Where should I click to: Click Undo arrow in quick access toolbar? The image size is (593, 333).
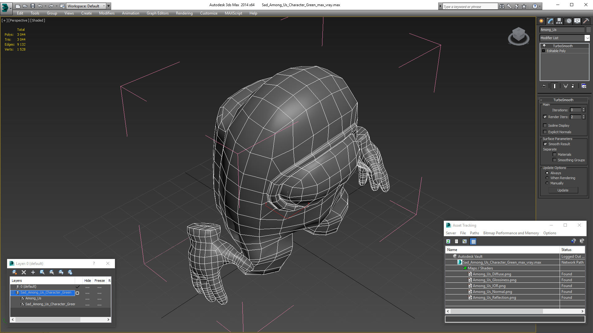point(40,6)
